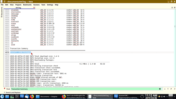This screenshot has width=176, height=99.
Task: Open the File menu
Action: click(x=2, y=5)
